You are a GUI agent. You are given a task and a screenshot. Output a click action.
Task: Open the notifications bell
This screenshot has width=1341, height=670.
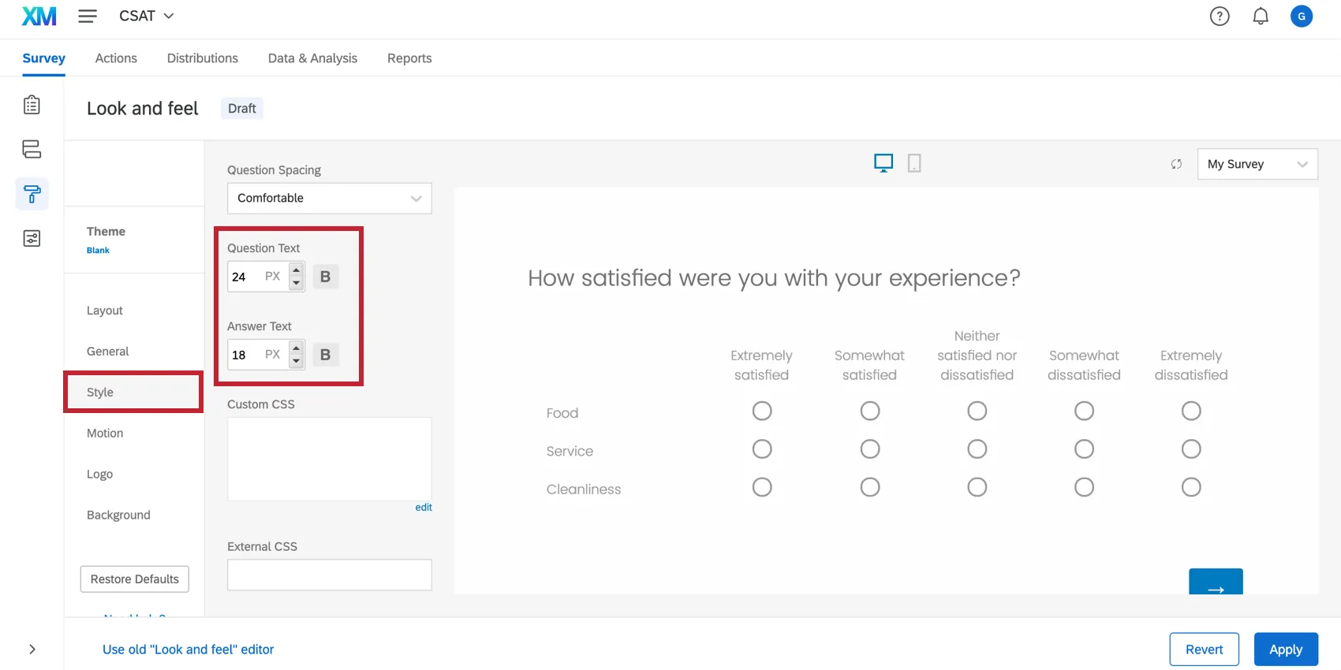click(1261, 16)
